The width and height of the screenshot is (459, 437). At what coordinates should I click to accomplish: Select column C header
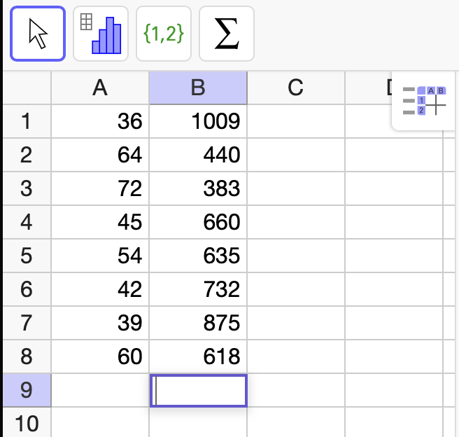(295, 88)
